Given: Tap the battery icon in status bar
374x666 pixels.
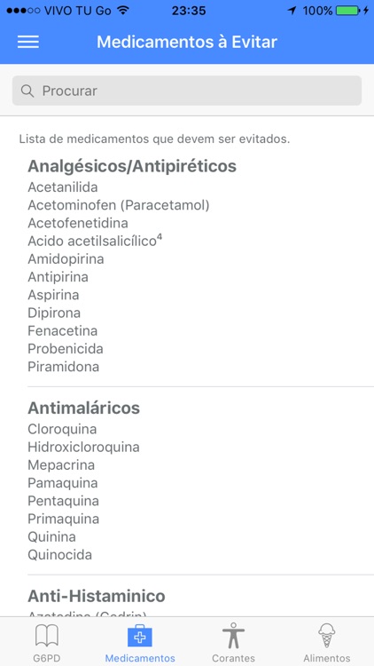Looking at the screenshot, I should (x=347, y=11).
